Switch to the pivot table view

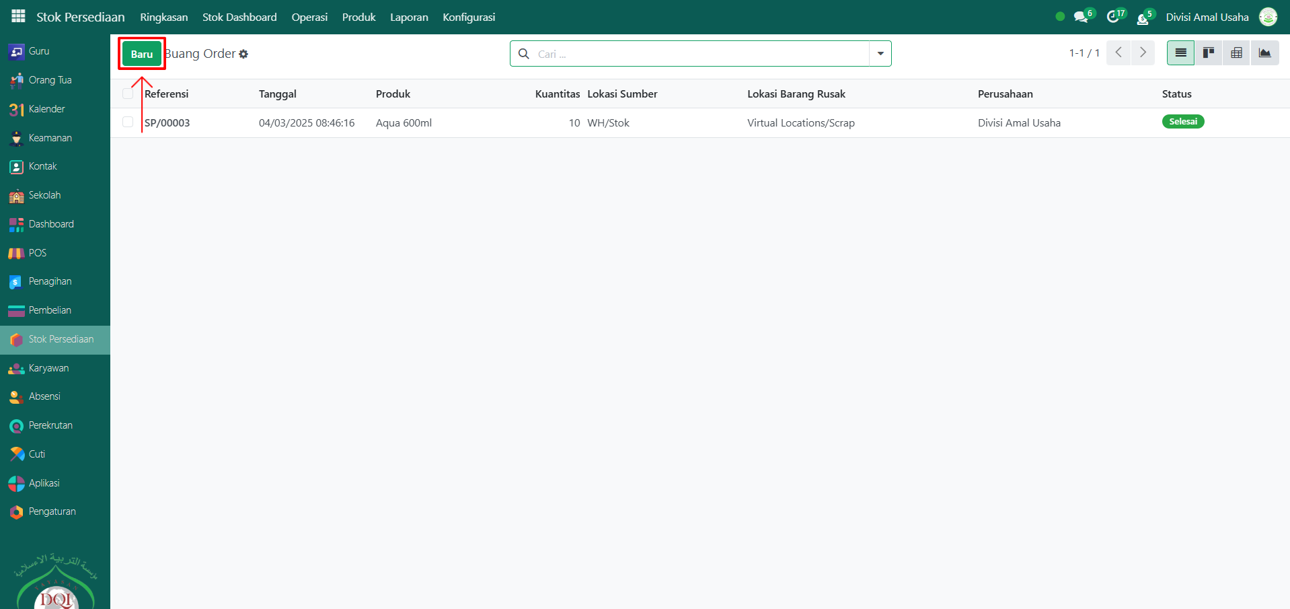[x=1236, y=53]
